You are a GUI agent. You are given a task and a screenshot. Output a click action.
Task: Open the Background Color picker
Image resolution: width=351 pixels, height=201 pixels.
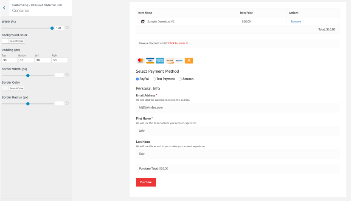(x=13, y=41)
